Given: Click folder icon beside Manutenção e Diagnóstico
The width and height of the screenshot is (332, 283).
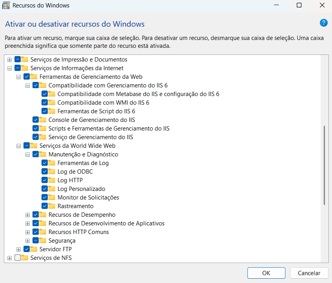Looking at the screenshot, I should pos(43,154).
